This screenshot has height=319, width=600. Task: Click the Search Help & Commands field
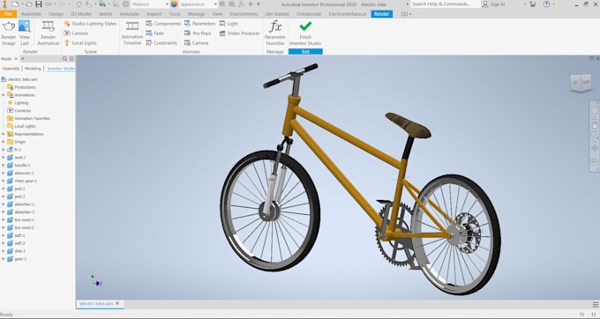pos(445,4)
